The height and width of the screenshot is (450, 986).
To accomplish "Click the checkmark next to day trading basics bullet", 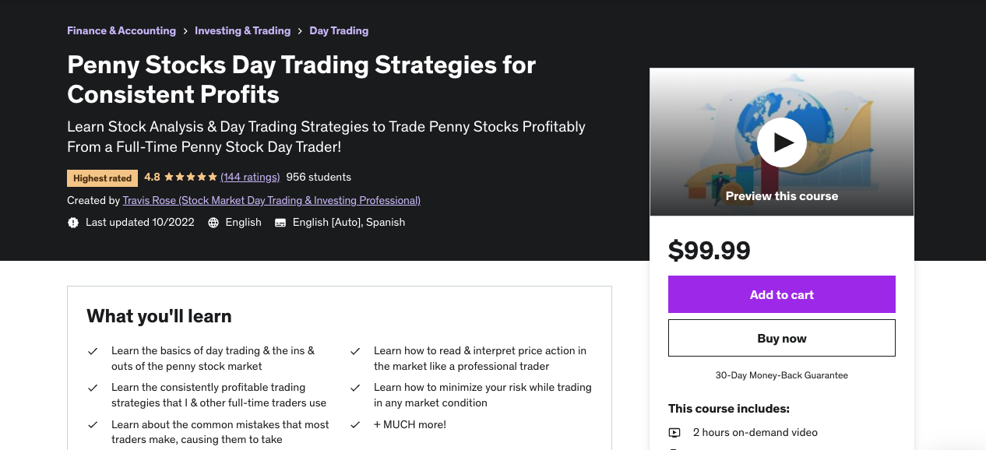I will pos(92,350).
